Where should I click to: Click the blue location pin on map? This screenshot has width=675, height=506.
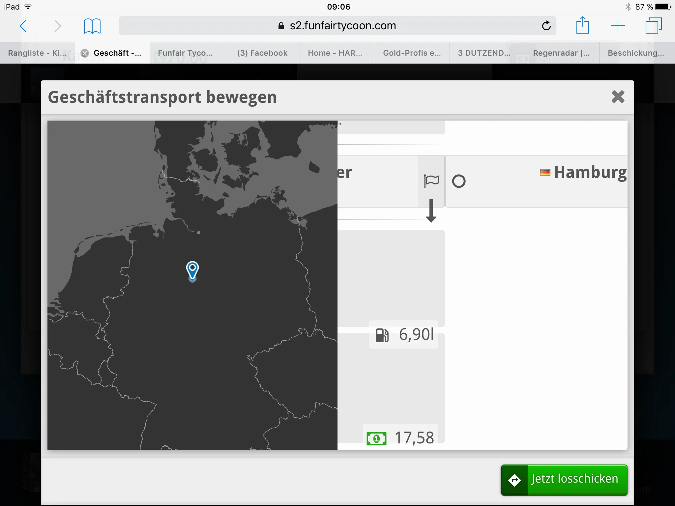tap(192, 270)
